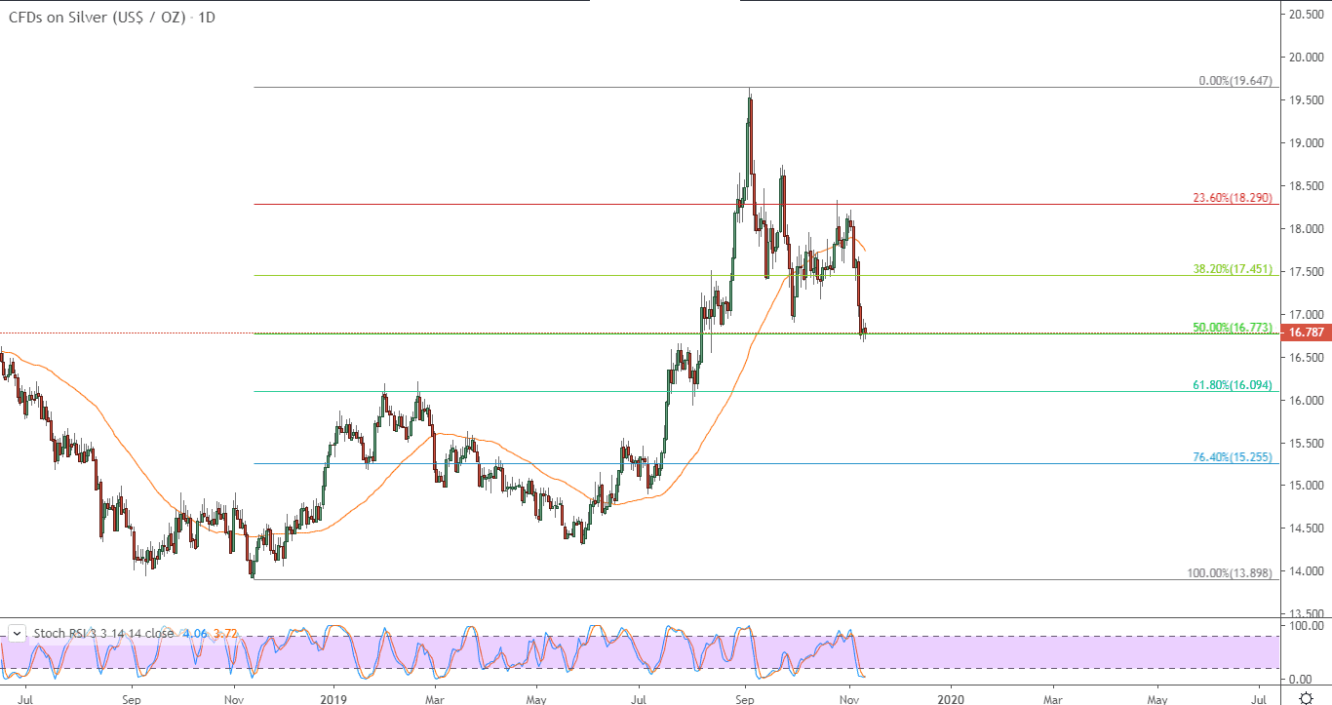
Task: Click the CFDs on Silver chart title
Action: (112, 18)
